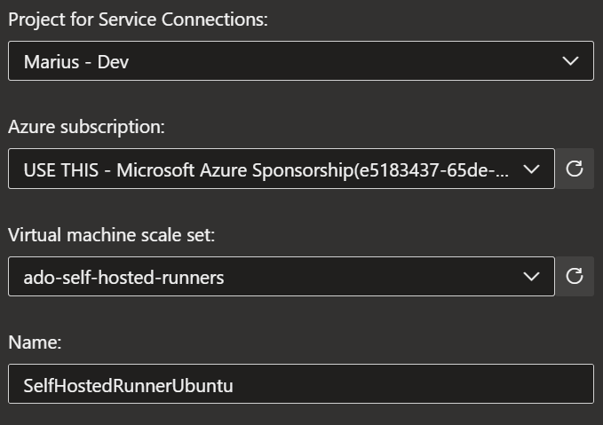Click the 'Project for Service Connections:' label
The width and height of the screenshot is (603, 425).
coord(138,20)
